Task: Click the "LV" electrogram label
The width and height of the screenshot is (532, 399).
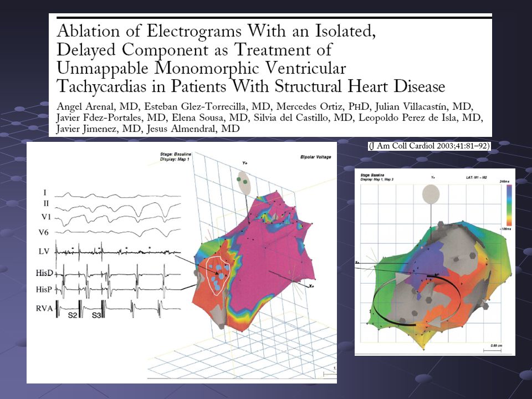Action: coord(44,252)
